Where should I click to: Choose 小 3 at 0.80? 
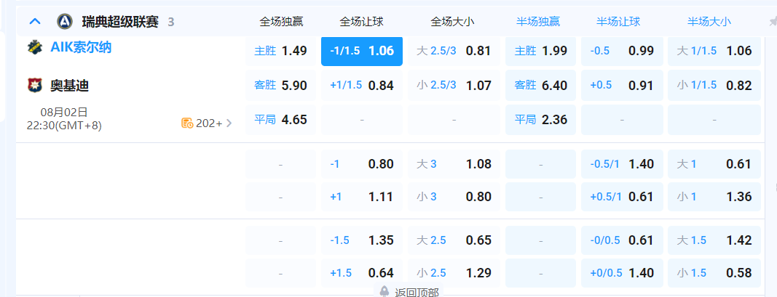coord(454,197)
